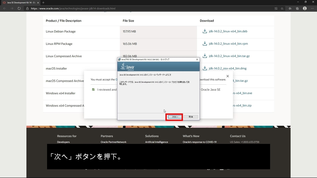Click download icon beside osx-x64_bin.dmg

point(204,68)
